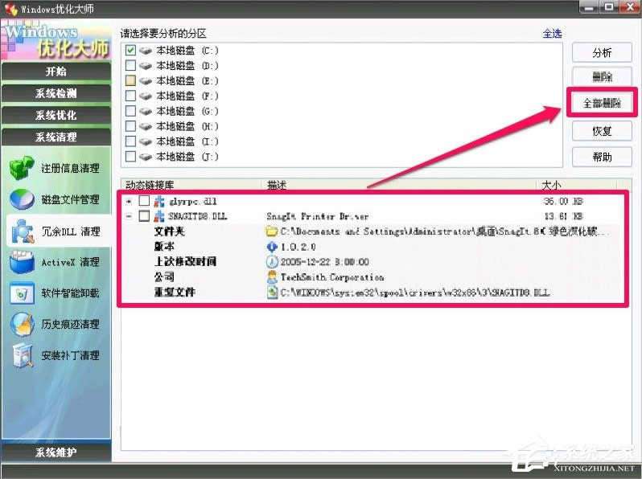Click the SNAGITD8.DLL file icon

159,216
